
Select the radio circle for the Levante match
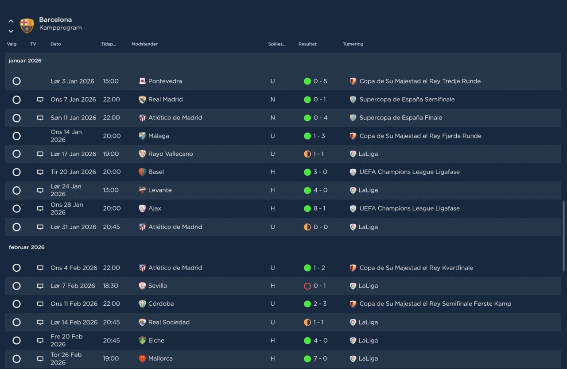(16, 190)
